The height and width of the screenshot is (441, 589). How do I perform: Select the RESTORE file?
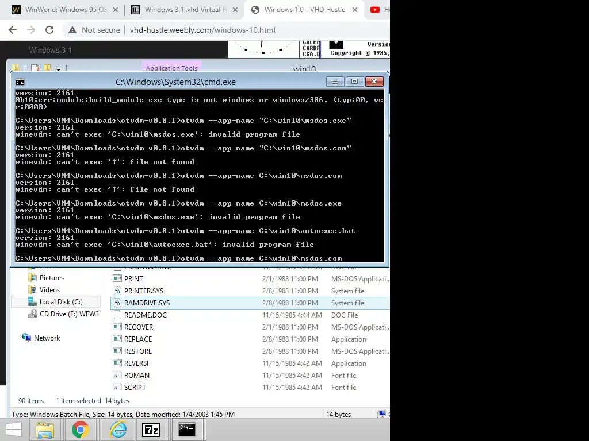(138, 351)
